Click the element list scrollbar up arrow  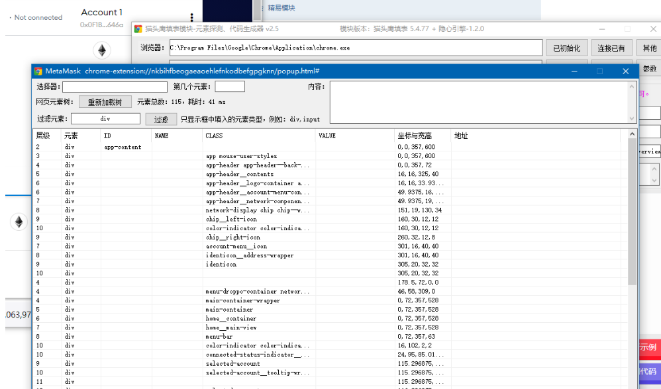point(632,134)
